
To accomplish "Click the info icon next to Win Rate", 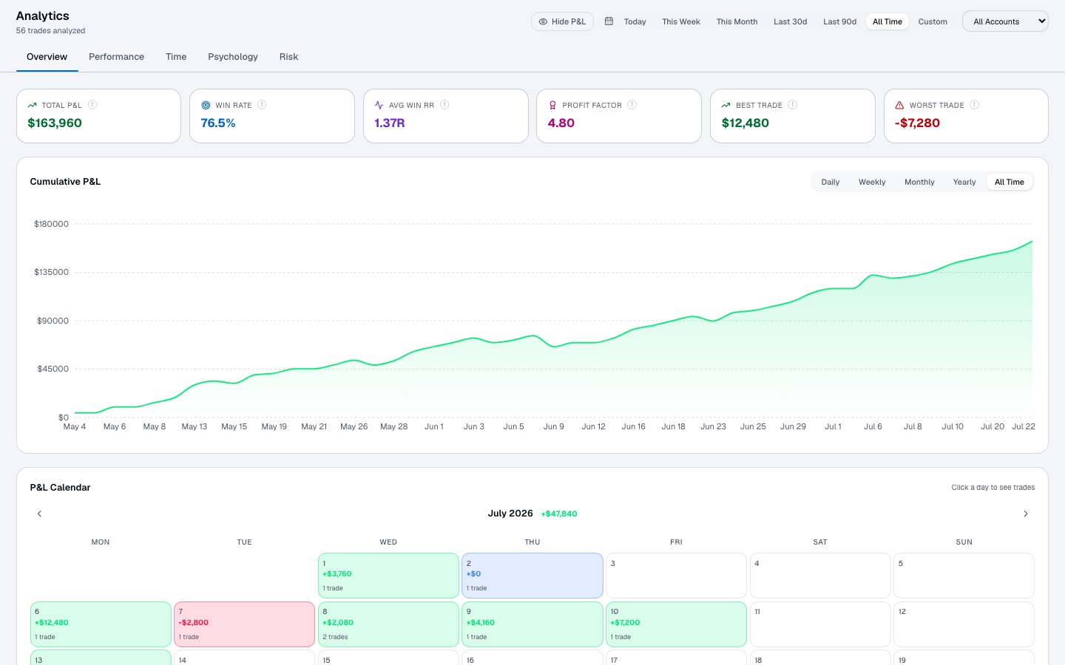I will point(262,105).
